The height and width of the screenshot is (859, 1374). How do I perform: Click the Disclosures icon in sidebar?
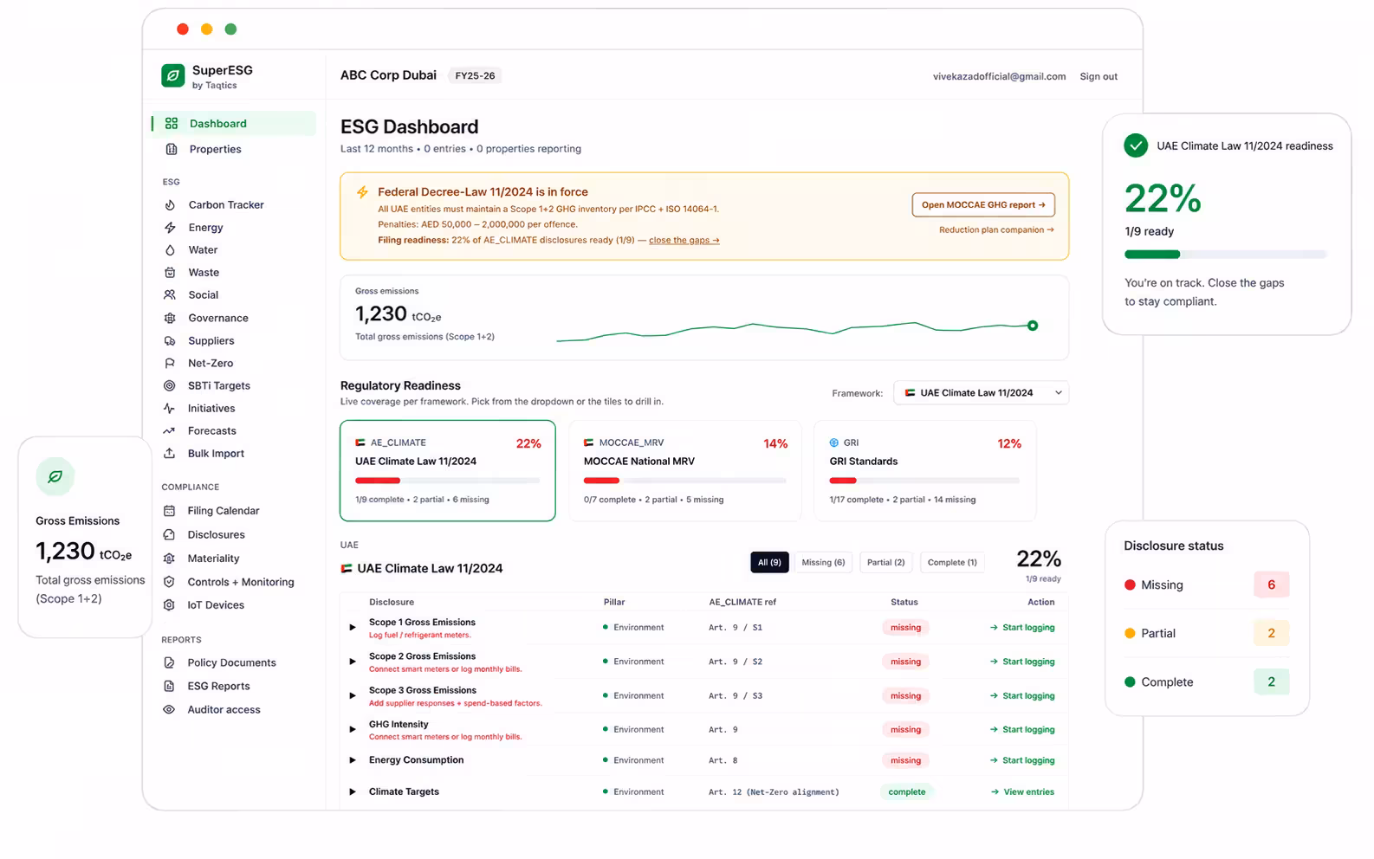tap(170, 535)
